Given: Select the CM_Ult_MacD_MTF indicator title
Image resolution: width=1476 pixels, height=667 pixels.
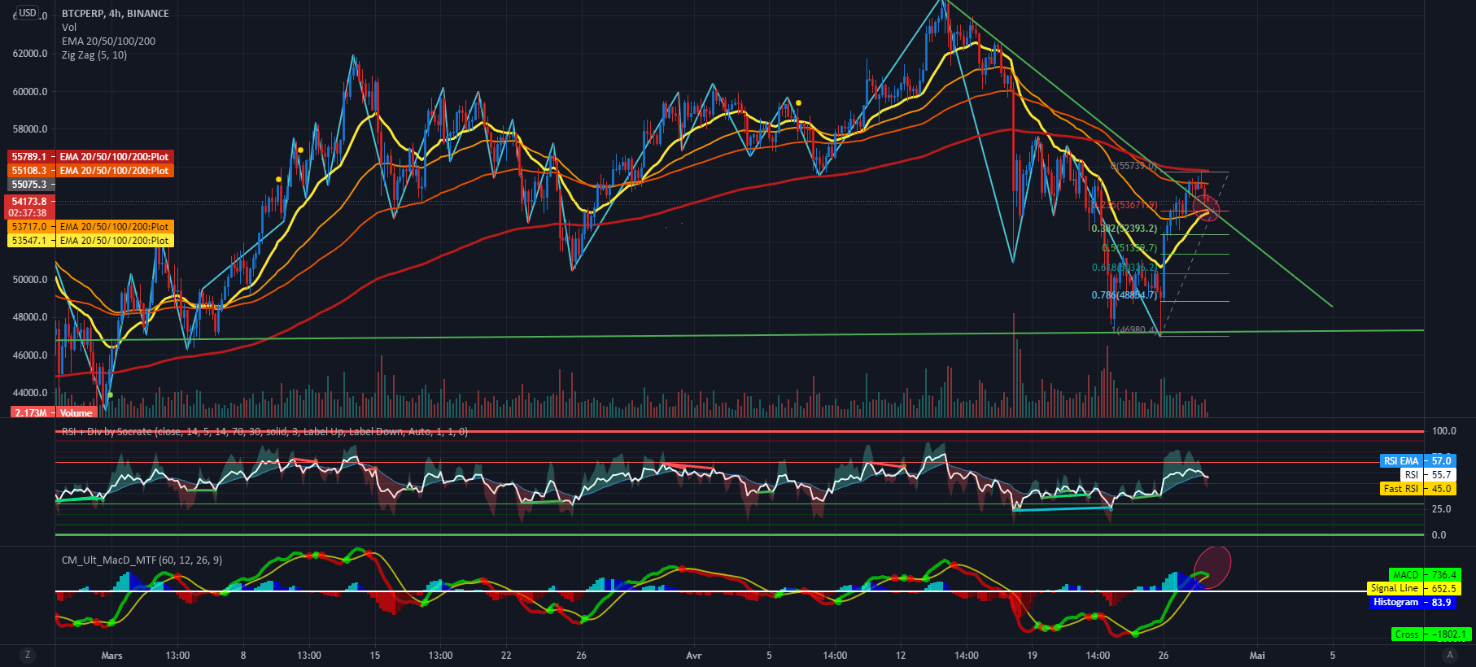Looking at the screenshot, I should [x=142, y=560].
